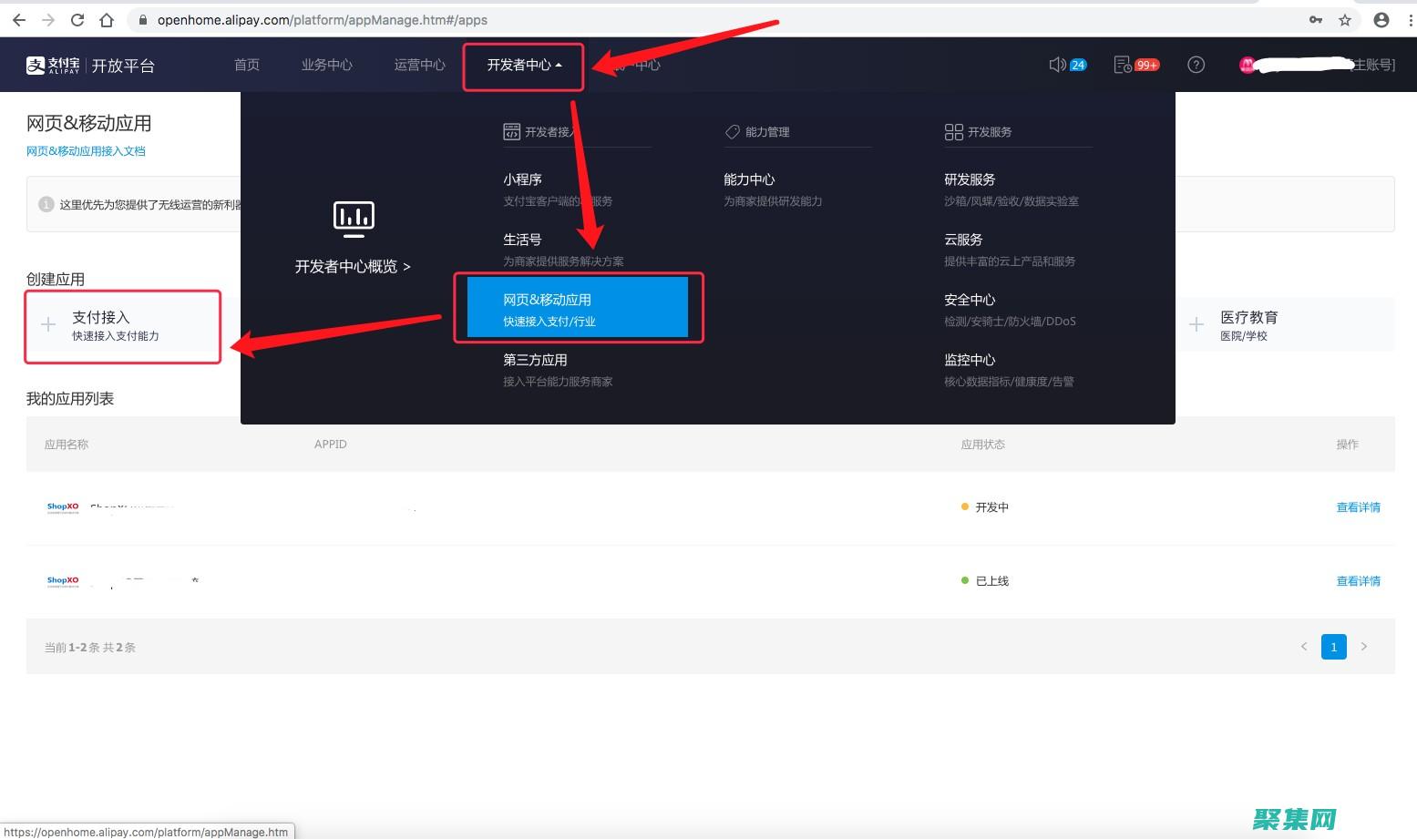This screenshot has height=839, width=1417.
Task: Click the 开发者中心概览 chart icon
Action: [354, 219]
